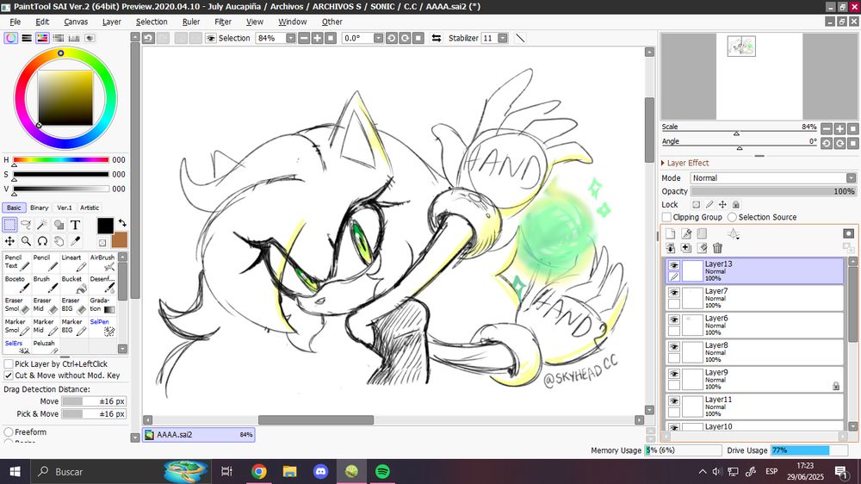The width and height of the screenshot is (861, 484).
Task: Create a new normal layer
Action: [x=671, y=233]
